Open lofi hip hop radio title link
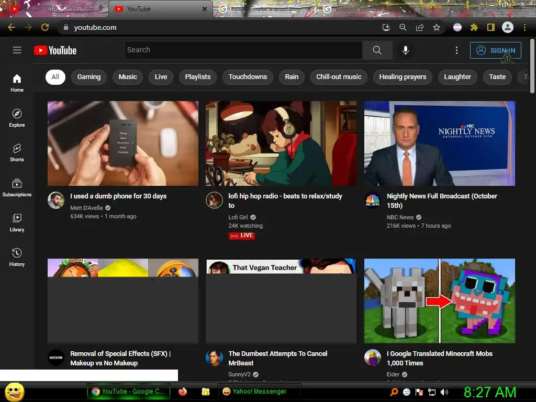 pyautogui.click(x=285, y=200)
